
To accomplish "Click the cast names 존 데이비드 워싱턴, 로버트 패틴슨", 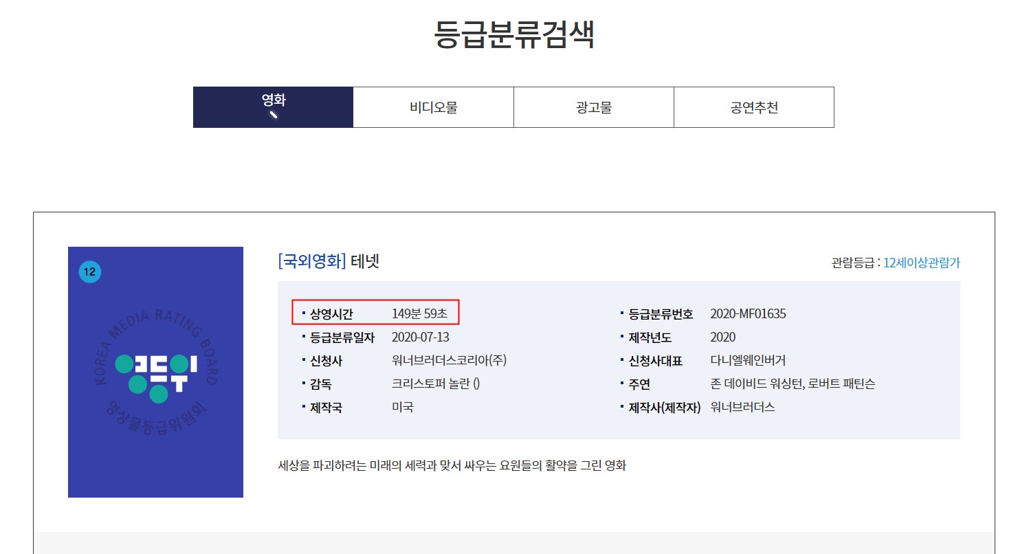I will (793, 384).
